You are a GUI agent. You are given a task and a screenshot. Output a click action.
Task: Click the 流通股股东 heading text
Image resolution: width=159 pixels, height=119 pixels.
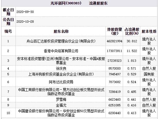(x=98, y=3)
